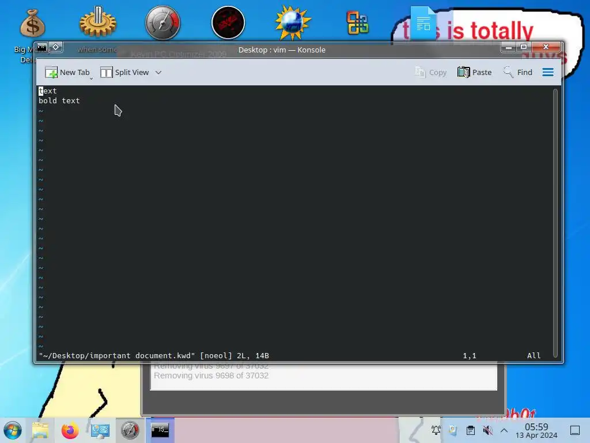Screen dimensions: 590x443
Task: Paste clipboard into the terminal
Action: (x=475, y=72)
